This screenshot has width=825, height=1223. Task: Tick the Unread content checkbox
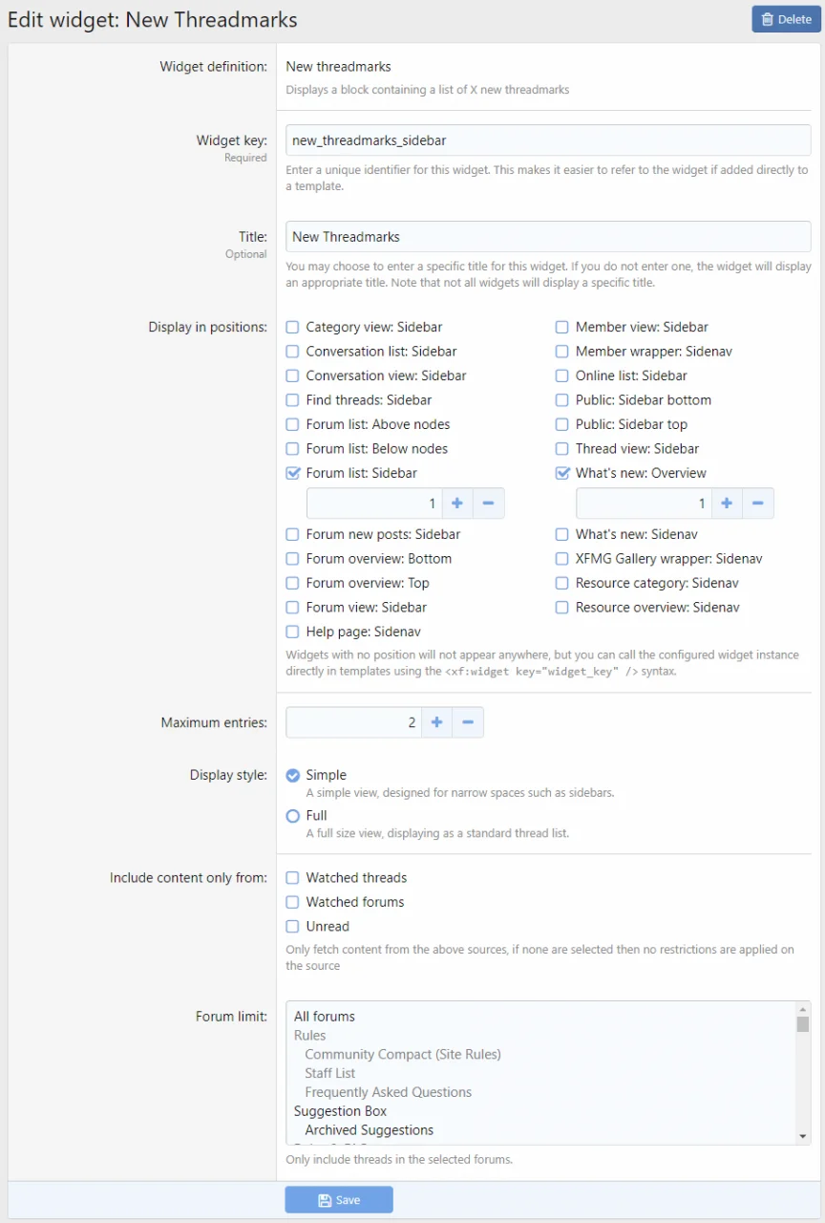click(x=293, y=926)
